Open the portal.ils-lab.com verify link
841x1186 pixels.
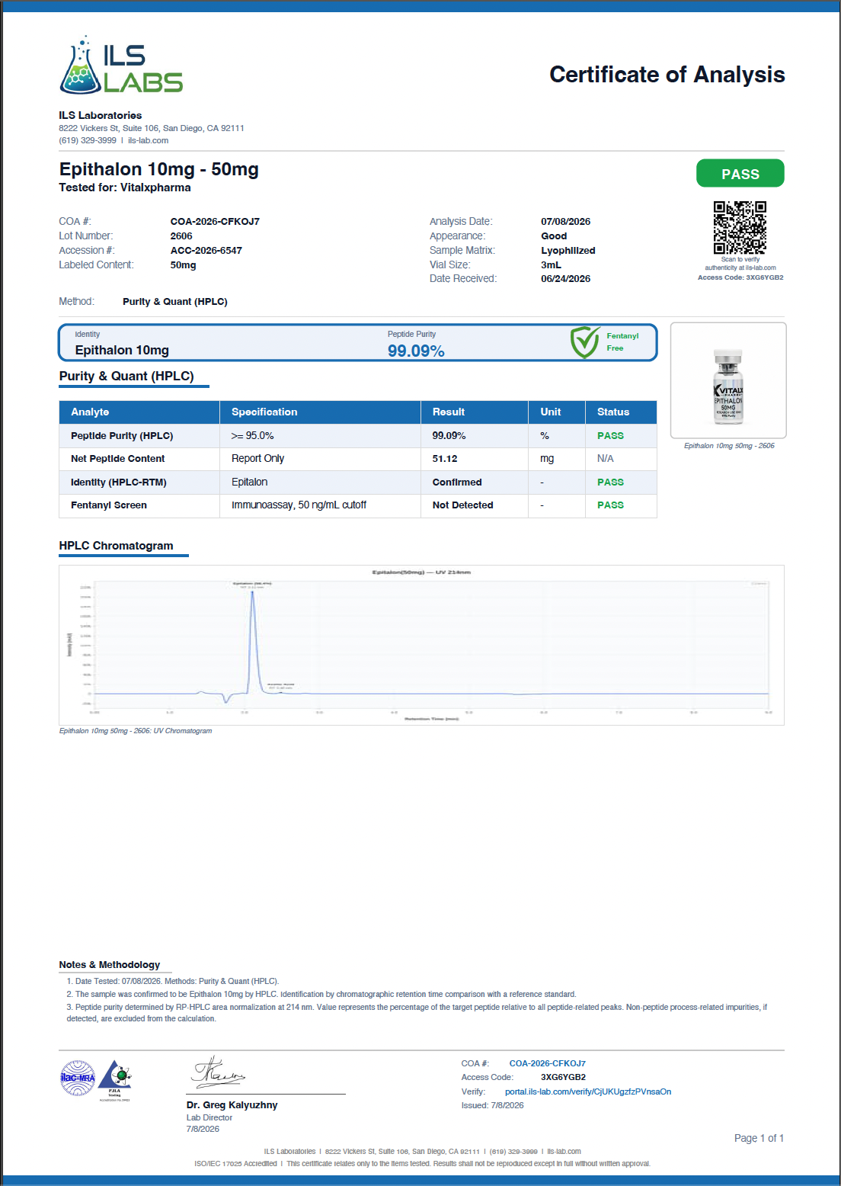pyautogui.click(x=588, y=1091)
